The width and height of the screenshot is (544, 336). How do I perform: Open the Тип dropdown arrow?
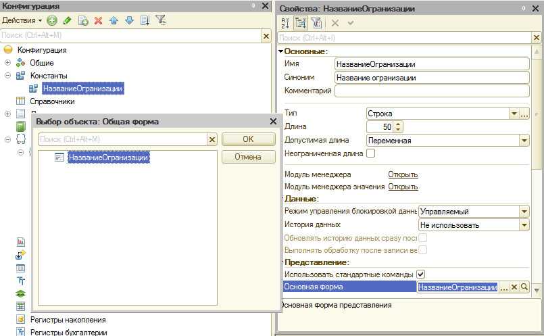coord(514,114)
